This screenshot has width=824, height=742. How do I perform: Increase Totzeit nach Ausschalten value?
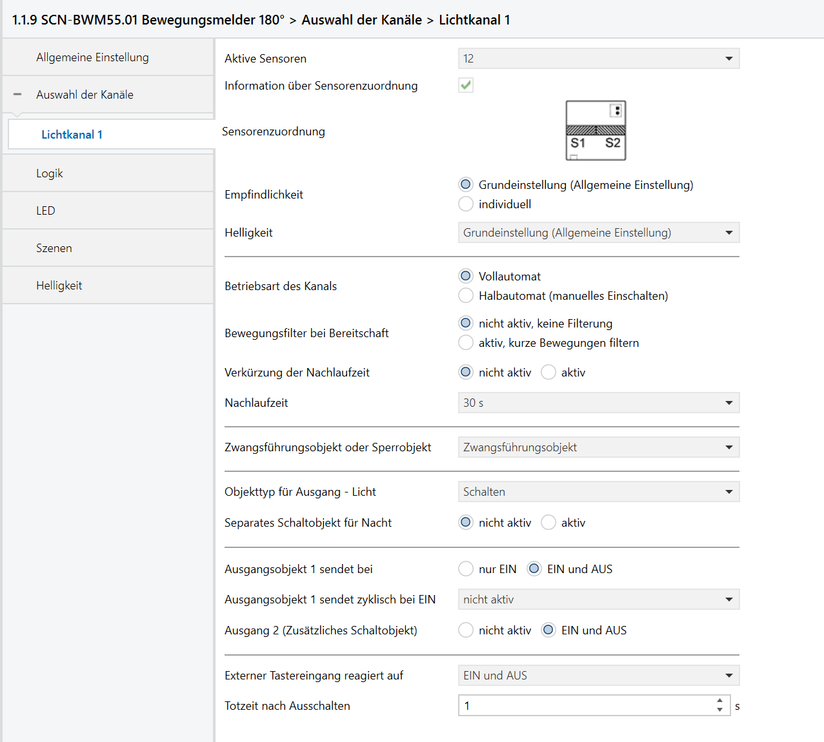pyautogui.click(x=719, y=701)
